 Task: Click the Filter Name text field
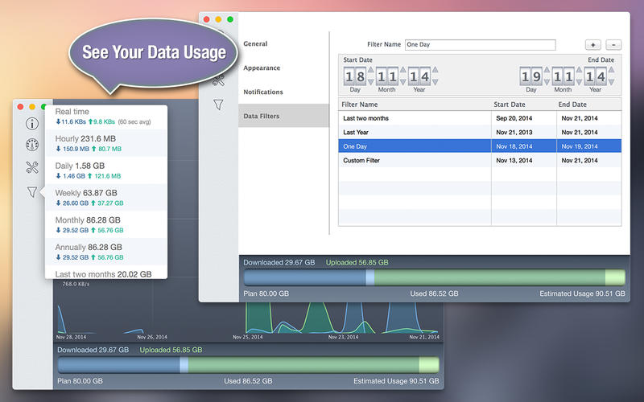[480, 45]
